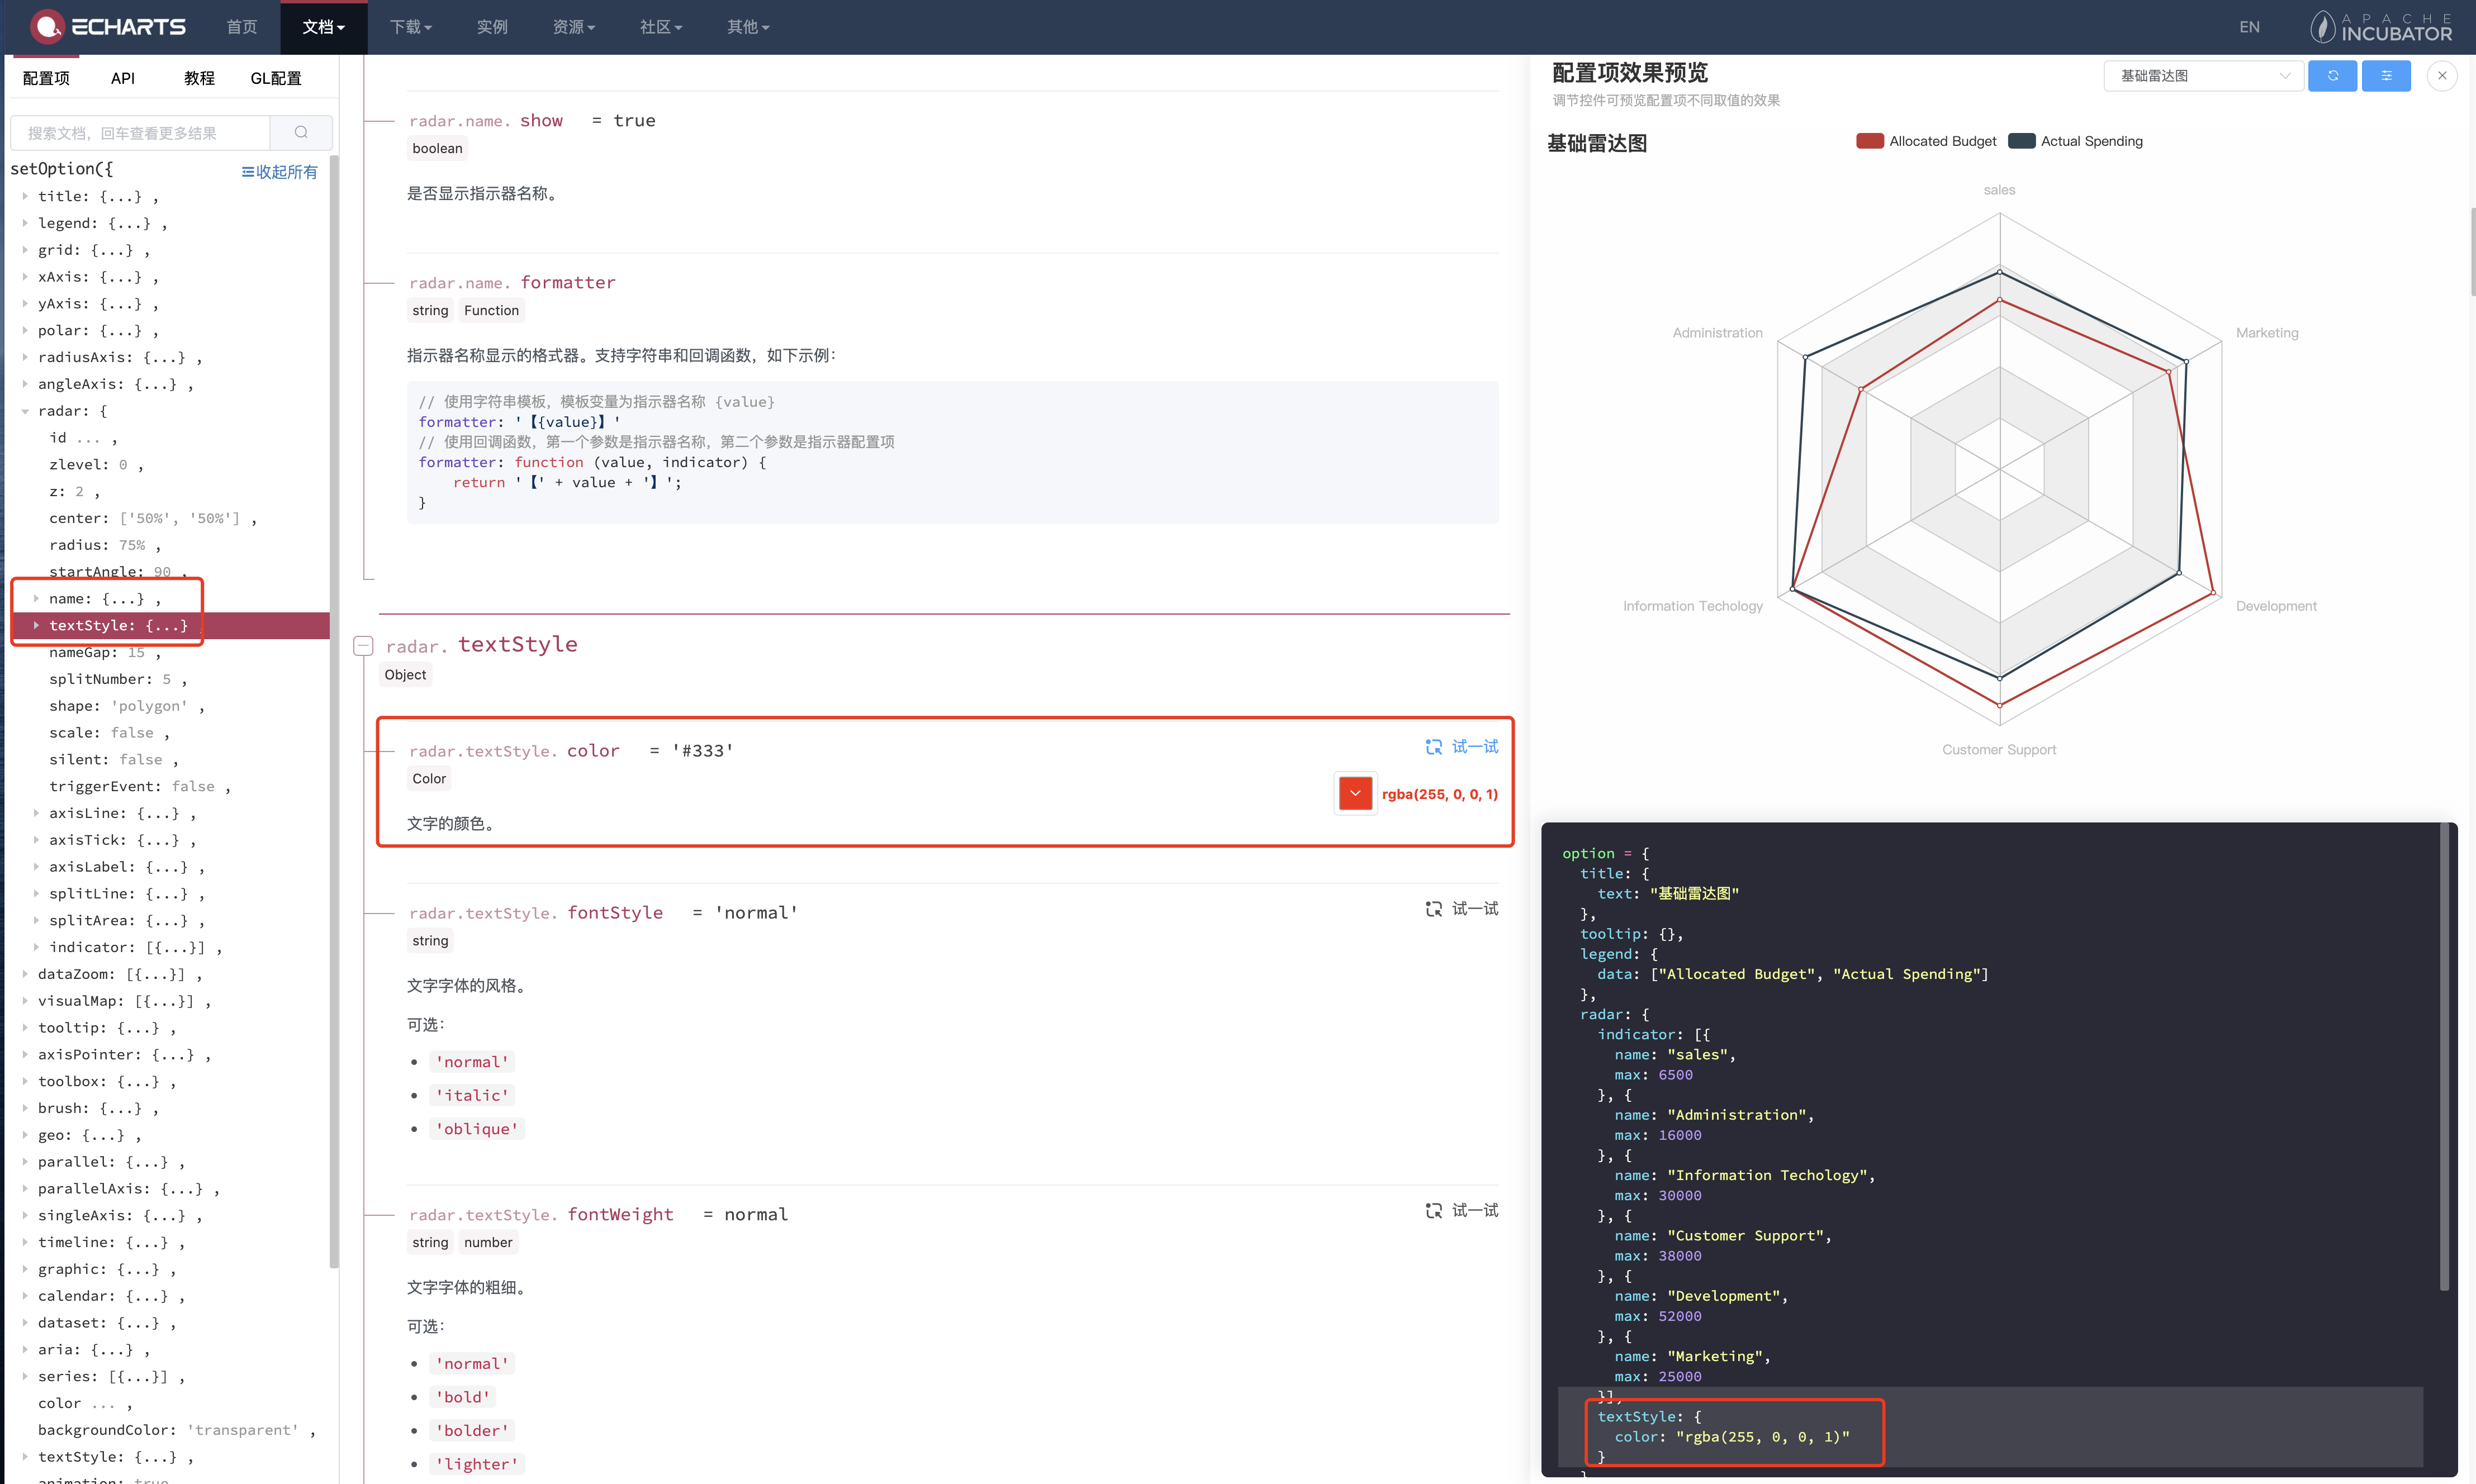
Task: Click the sliders settings icon button
Action: point(2386,76)
